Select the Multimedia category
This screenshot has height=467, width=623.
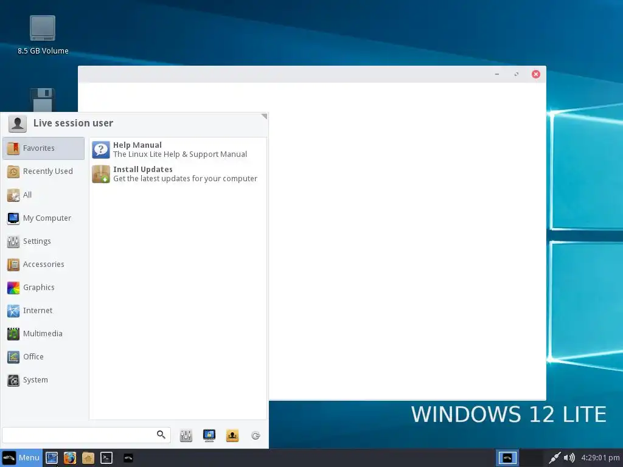43,334
